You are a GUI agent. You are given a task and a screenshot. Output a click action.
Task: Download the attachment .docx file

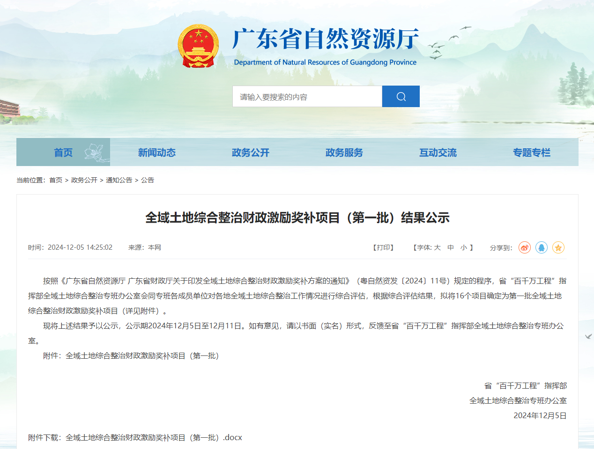154,437
